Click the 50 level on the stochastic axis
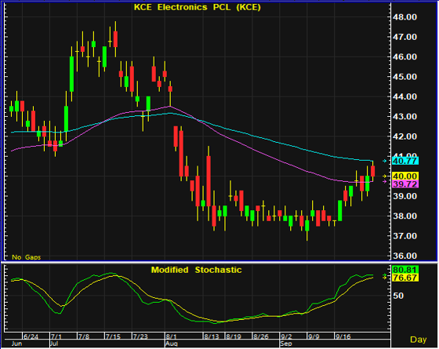 398,296
